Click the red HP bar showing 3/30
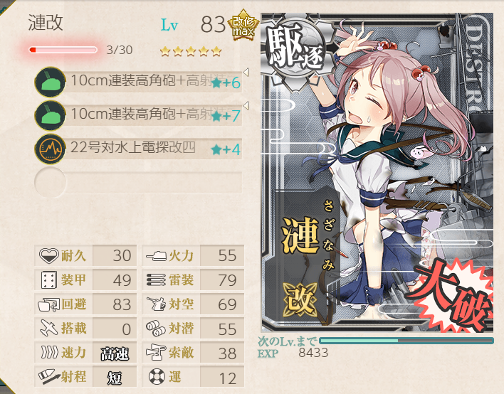The width and height of the screenshot is (504, 394). point(63,50)
